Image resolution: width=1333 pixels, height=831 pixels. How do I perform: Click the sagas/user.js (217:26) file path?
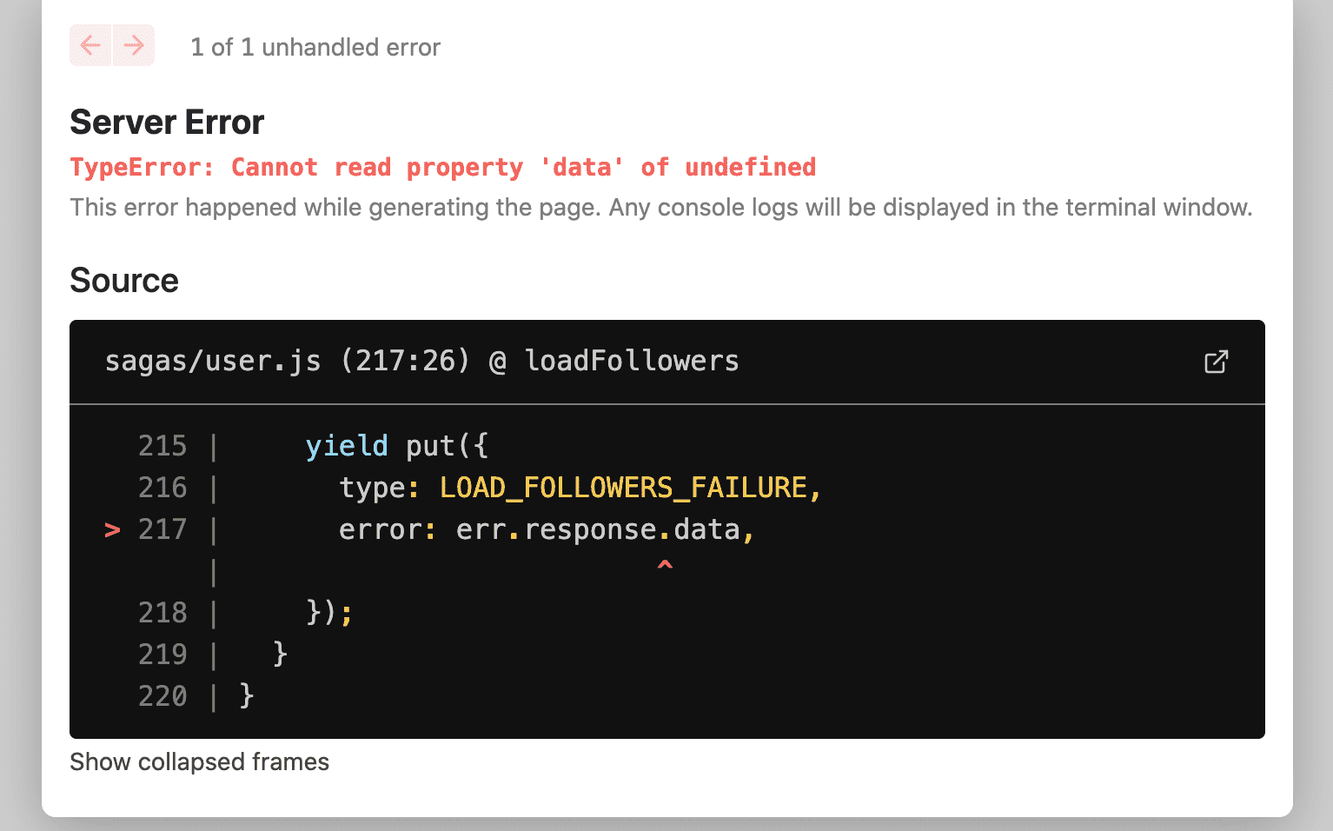click(287, 361)
